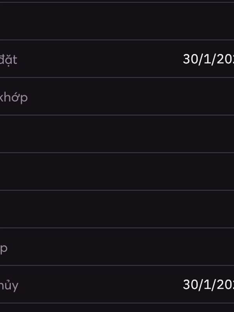The height and width of the screenshot is (312, 234).
Task: Tap the "hủy" label text
Action: pyautogui.click(x=9, y=285)
